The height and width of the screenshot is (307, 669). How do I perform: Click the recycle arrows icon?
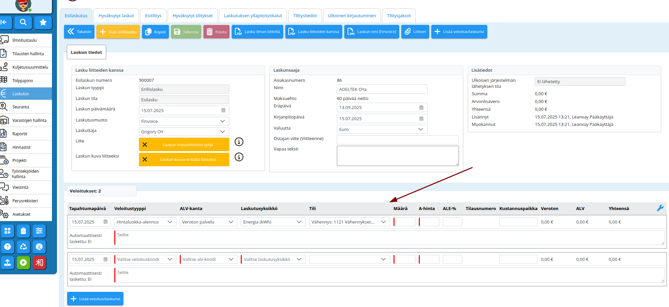click(x=23, y=247)
